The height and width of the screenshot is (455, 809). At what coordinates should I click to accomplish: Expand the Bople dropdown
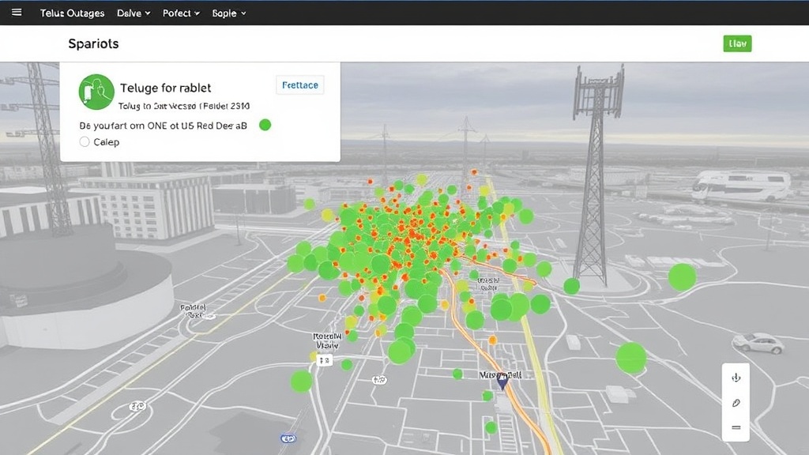tap(229, 13)
